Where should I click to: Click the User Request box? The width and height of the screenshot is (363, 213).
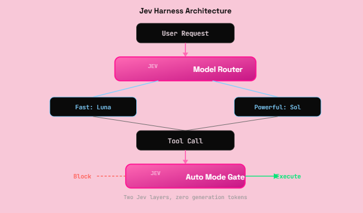click(185, 33)
